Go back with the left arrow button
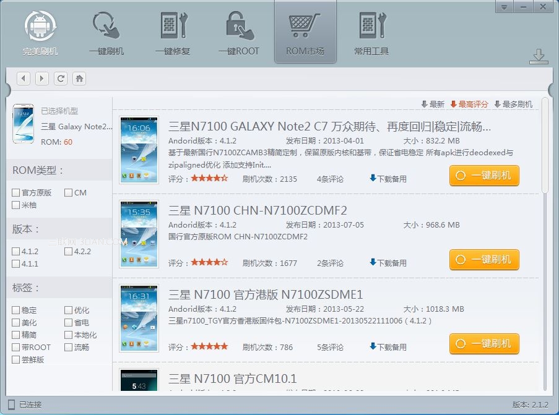Image resolution: width=559 pixels, height=415 pixels. click(24, 79)
